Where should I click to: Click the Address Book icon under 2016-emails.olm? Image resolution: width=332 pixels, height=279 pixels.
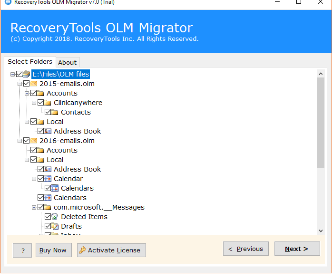(x=48, y=169)
